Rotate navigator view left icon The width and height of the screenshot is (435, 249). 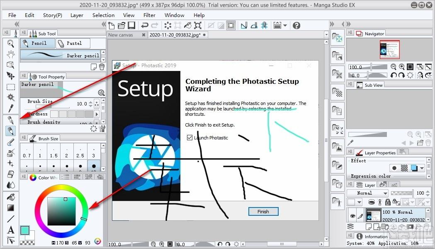point(393,75)
